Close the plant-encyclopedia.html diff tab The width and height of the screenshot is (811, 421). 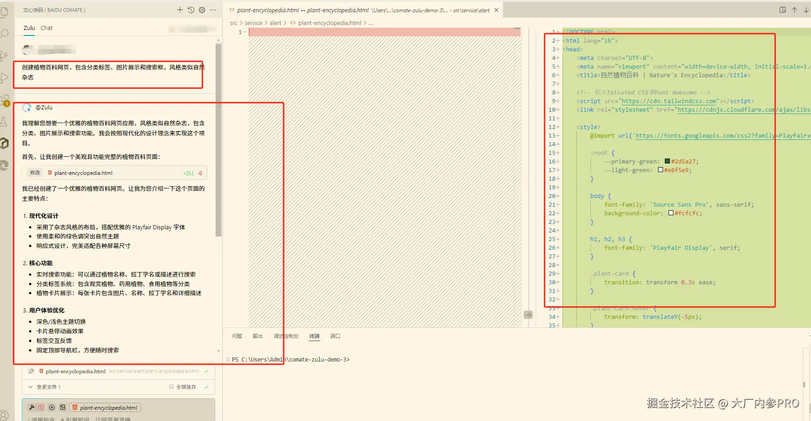tap(496, 10)
